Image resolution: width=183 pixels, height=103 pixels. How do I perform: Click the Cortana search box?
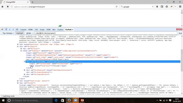29,100
